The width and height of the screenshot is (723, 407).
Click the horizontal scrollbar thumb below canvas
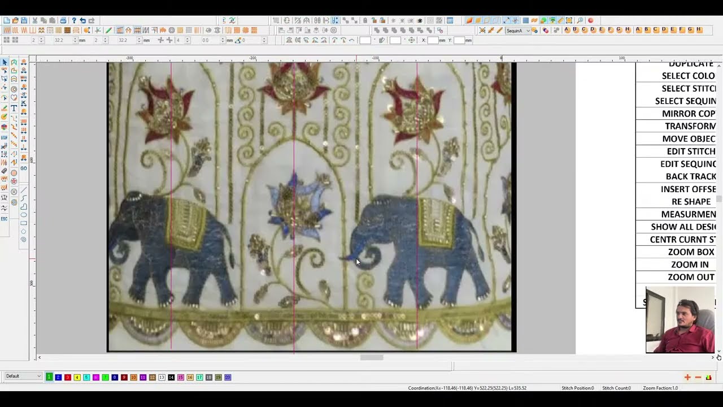pyautogui.click(x=372, y=357)
